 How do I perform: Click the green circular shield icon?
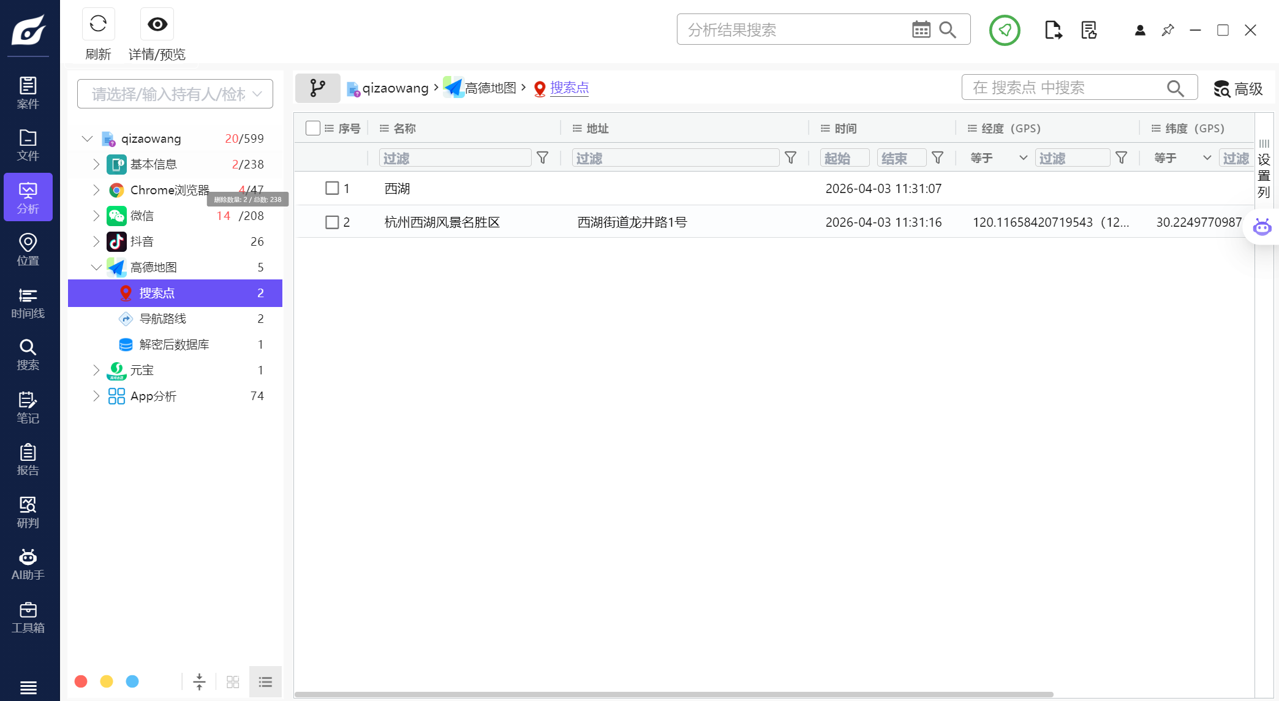point(1005,30)
